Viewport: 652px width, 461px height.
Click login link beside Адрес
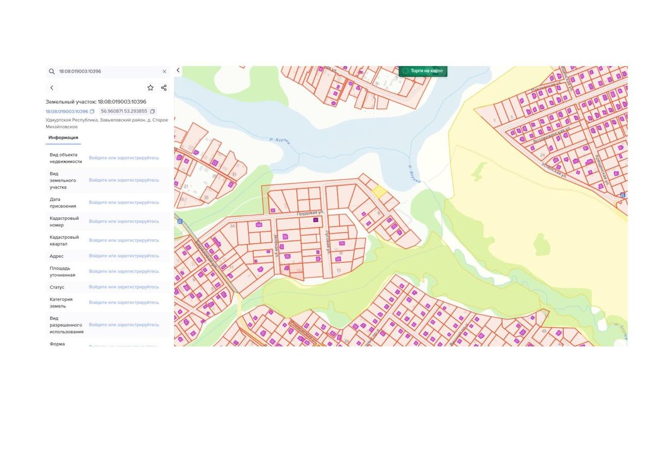(x=124, y=256)
